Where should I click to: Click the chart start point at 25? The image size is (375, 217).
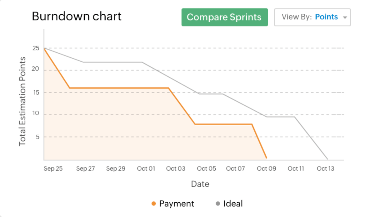coord(44,48)
